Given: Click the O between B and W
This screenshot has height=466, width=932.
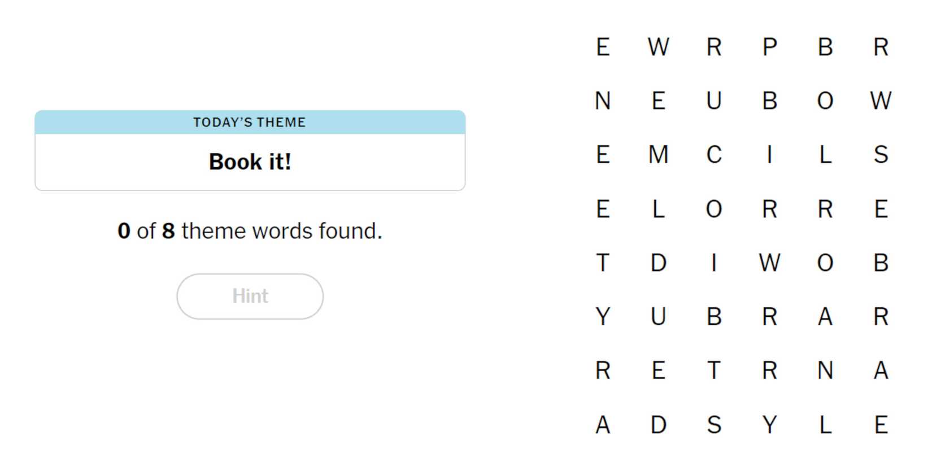Looking at the screenshot, I should 825,101.
